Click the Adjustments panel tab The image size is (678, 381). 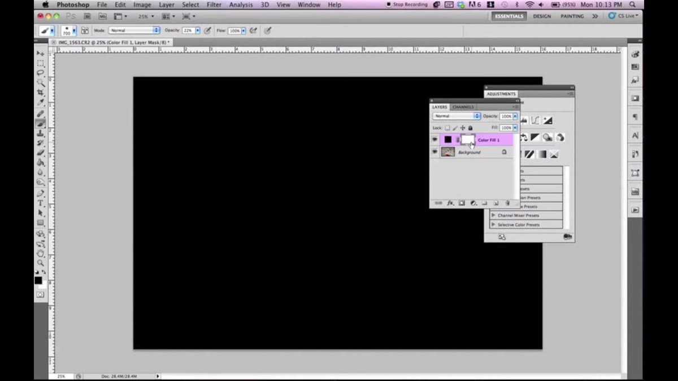point(501,94)
